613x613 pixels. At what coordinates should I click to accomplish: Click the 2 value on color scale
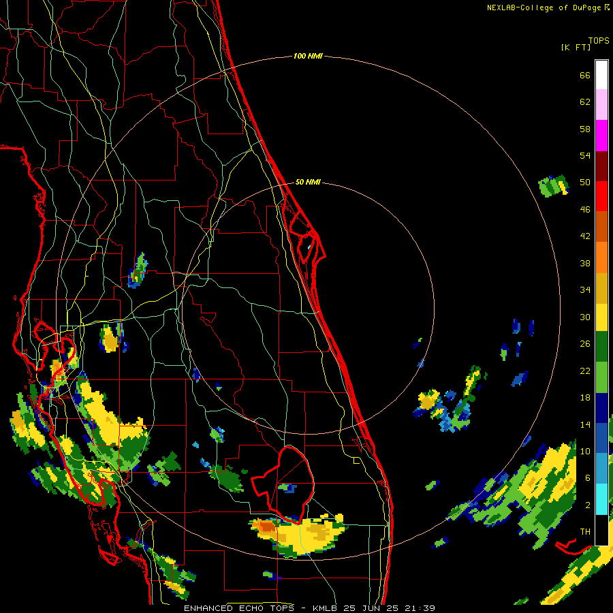pyautogui.click(x=588, y=505)
